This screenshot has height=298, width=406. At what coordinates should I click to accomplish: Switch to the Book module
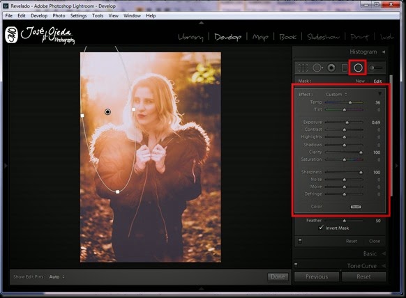(287, 37)
